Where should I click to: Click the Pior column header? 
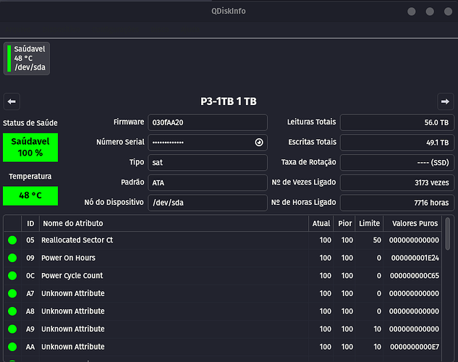click(344, 224)
